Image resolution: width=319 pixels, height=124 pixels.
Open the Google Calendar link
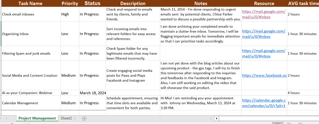point(264,103)
